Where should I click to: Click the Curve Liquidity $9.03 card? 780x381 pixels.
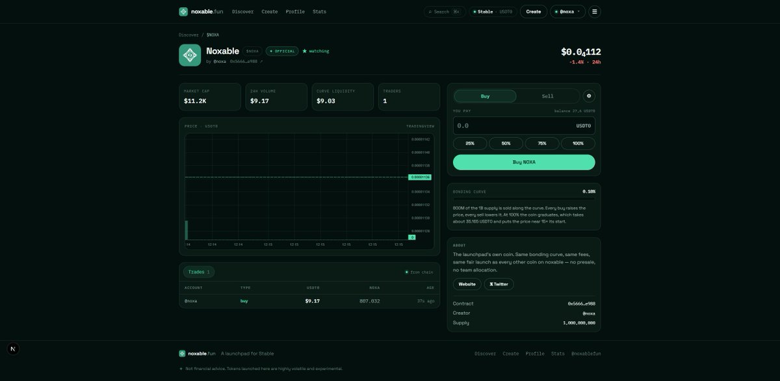point(343,97)
